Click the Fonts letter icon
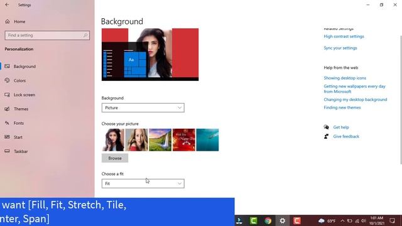402x226 pixels. [7, 123]
